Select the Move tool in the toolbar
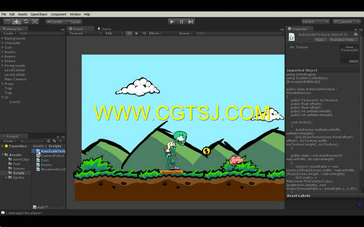This screenshot has height=227, width=364. pos(16,21)
